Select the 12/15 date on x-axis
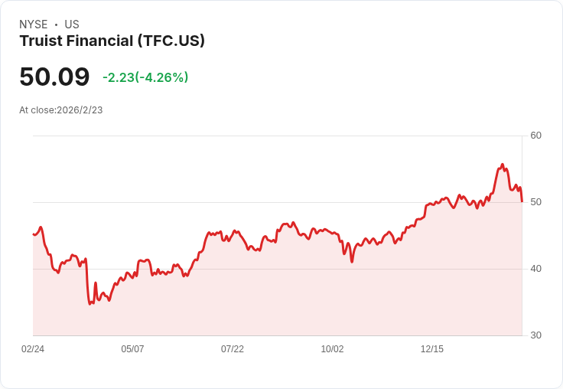This screenshot has height=389, width=563. 432,349
